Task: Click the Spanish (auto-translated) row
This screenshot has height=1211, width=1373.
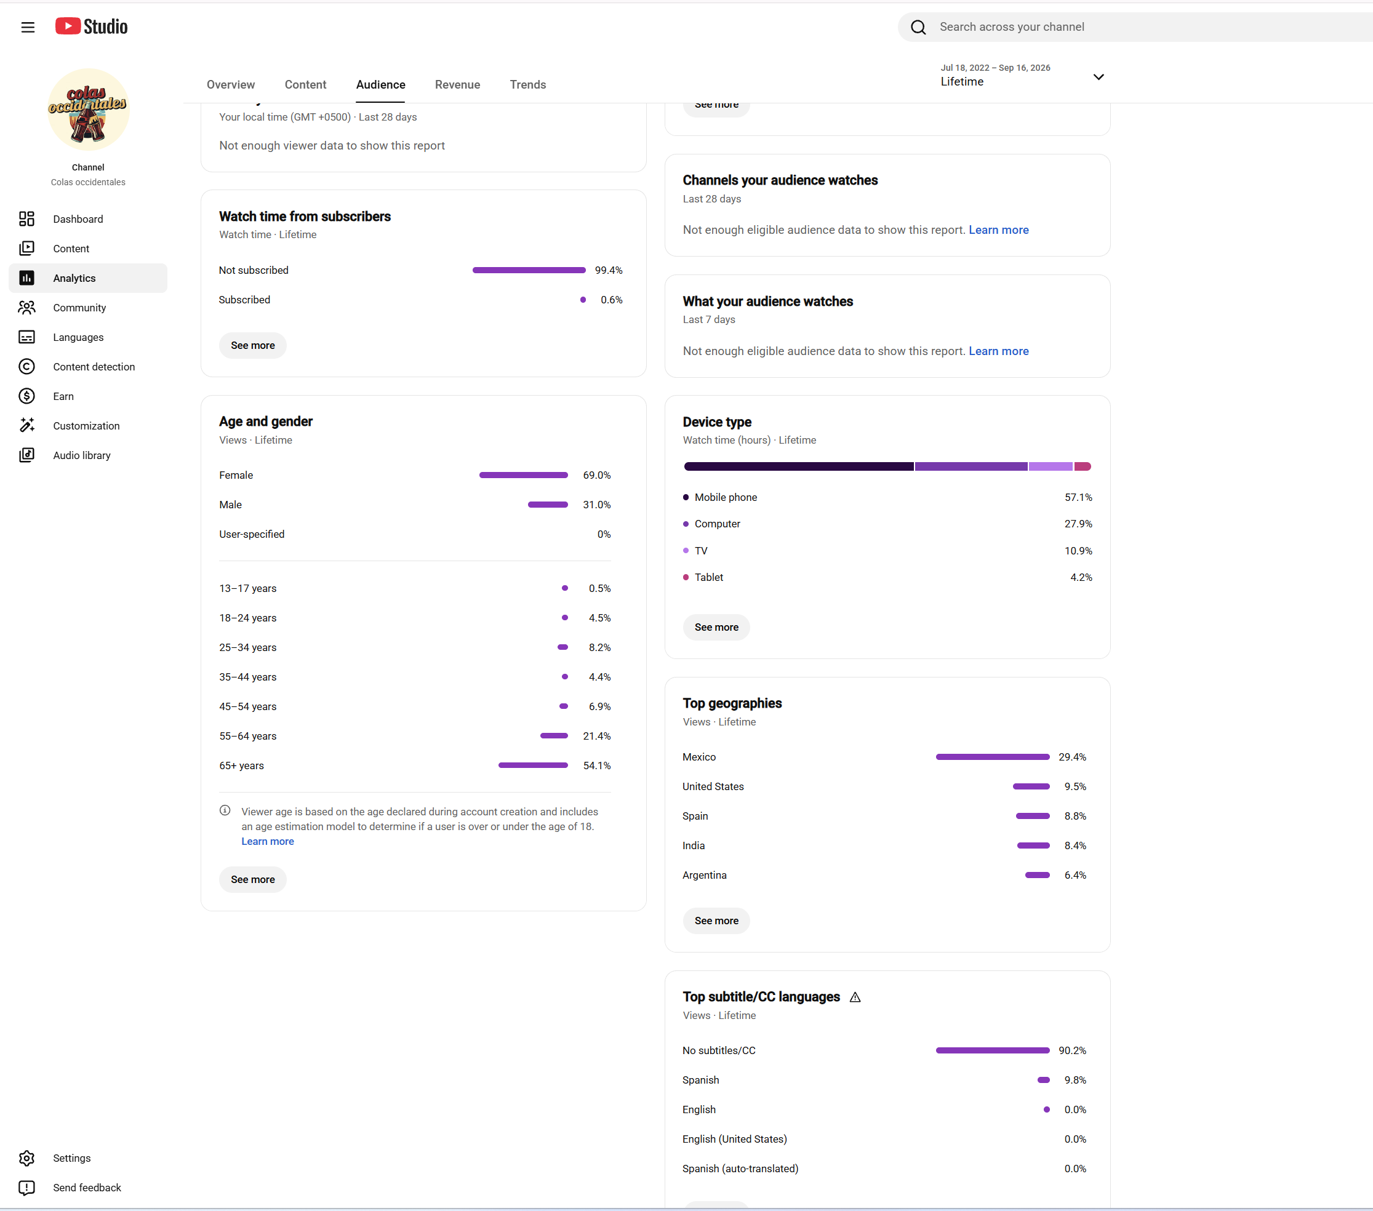Action: point(884,1168)
